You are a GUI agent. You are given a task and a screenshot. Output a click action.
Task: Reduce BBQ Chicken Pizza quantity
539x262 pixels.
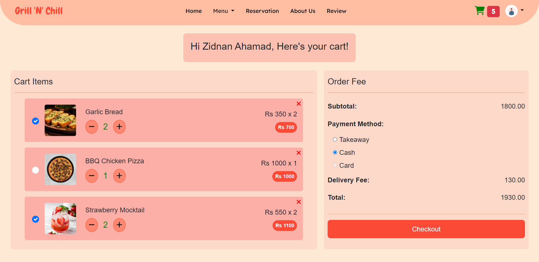click(x=92, y=176)
